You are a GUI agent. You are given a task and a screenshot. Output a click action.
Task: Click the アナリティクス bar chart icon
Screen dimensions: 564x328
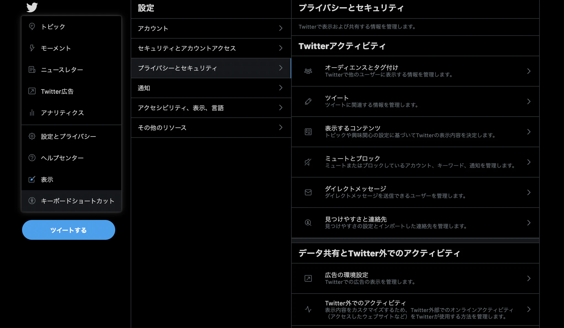point(32,112)
